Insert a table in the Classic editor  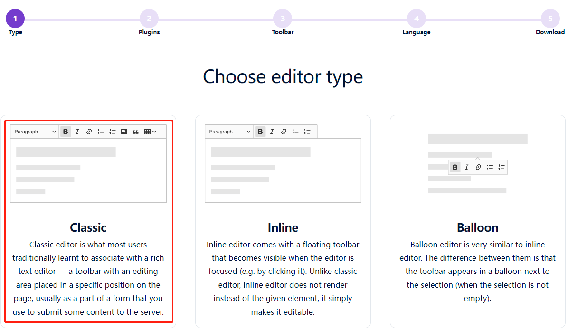tap(147, 132)
